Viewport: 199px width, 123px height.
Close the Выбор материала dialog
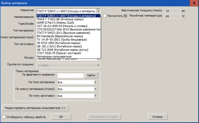tap(194, 3)
